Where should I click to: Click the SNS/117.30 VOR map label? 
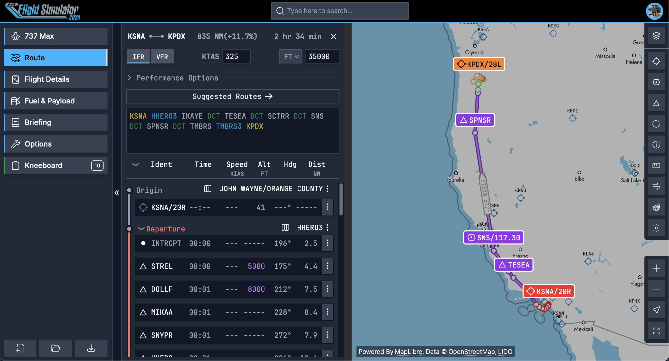494,237
